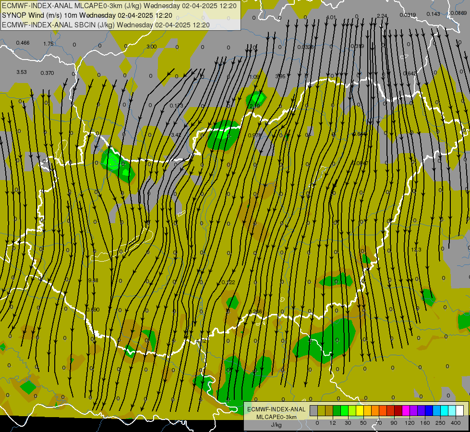Select the dark green legend swatch
470x432 pixels.
(x=337, y=410)
